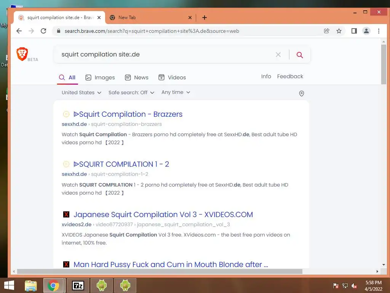Image resolution: width=390 pixels, height=293 pixels.
Task: Go back to the previous page
Action: click(19, 31)
